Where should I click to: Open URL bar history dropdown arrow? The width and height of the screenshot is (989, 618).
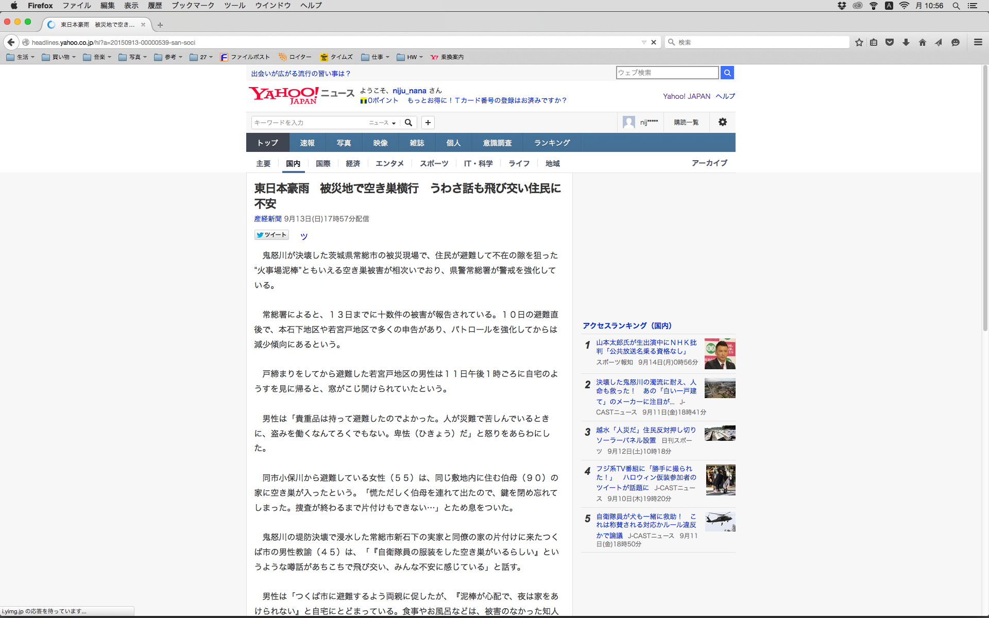coord(644,42)
